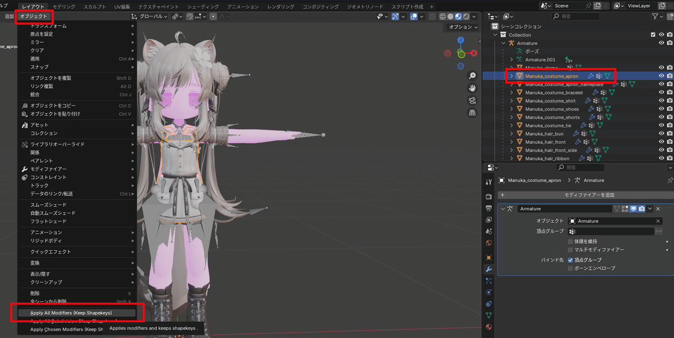The height and width of the screenshot is (338, 674).
Task: Disable the 頂点グループ bind checkbox
Action: 570,259
